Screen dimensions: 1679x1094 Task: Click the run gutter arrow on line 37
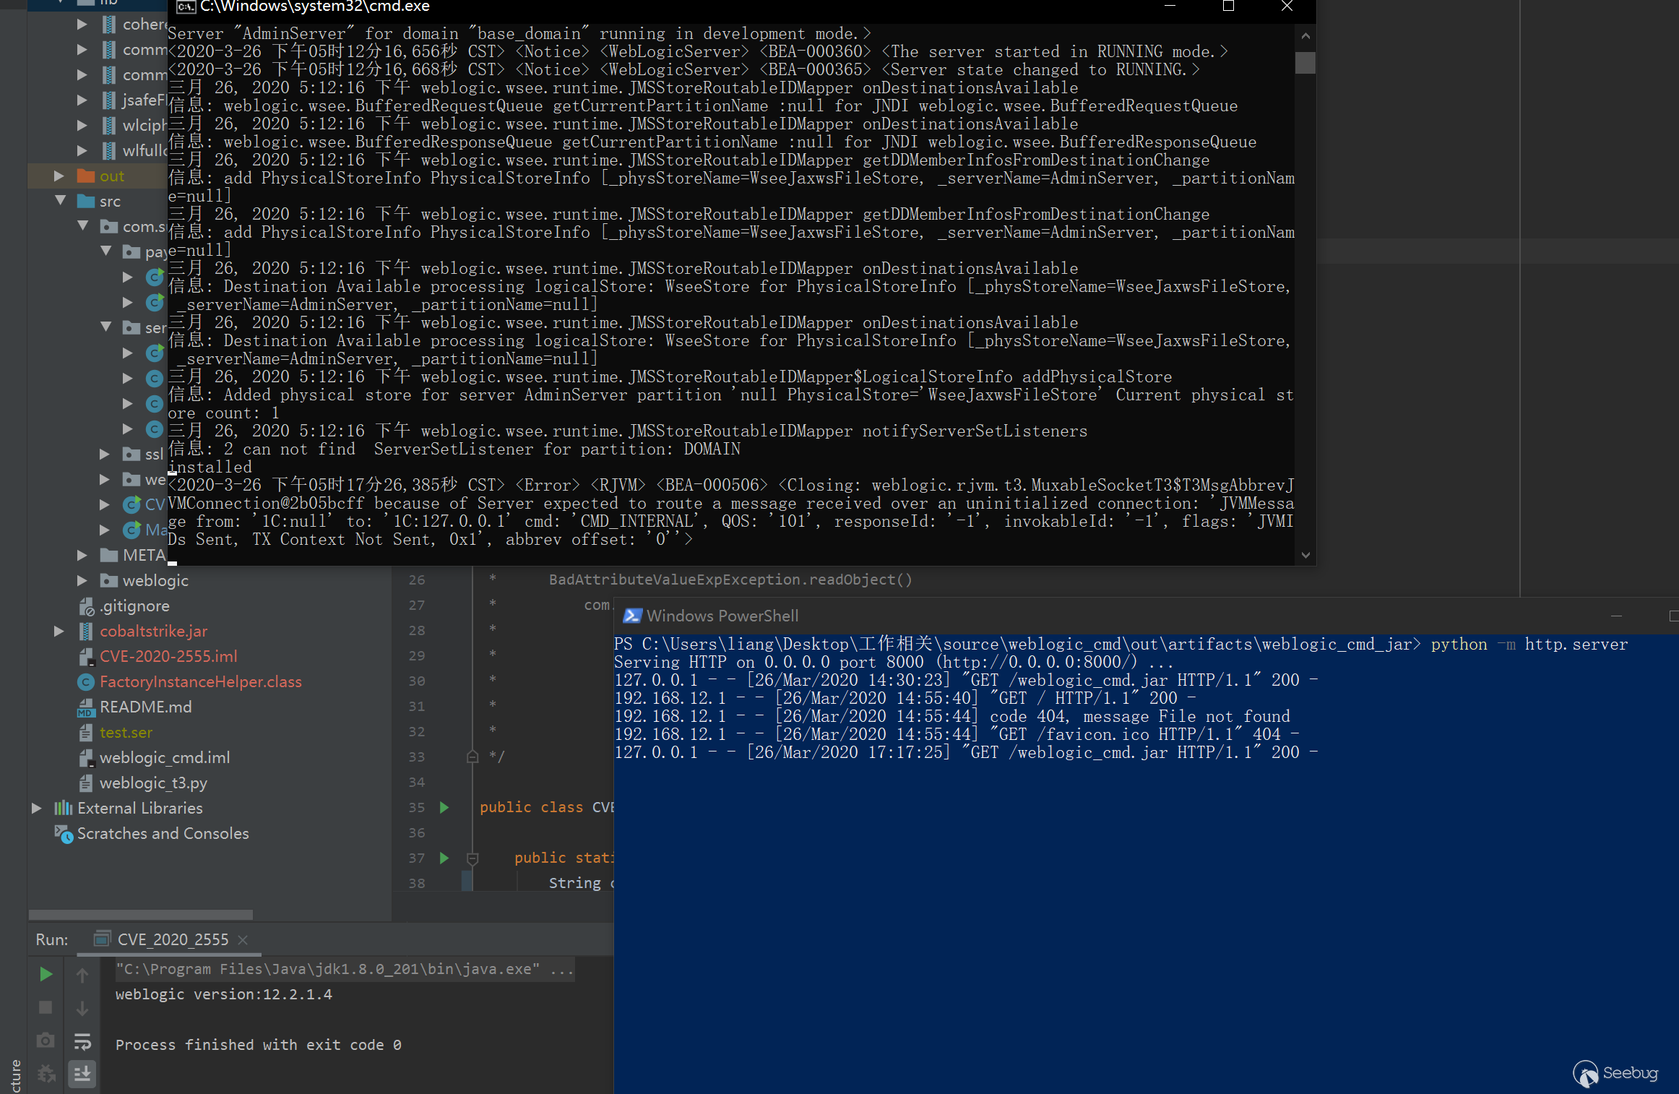pos(444,858)
